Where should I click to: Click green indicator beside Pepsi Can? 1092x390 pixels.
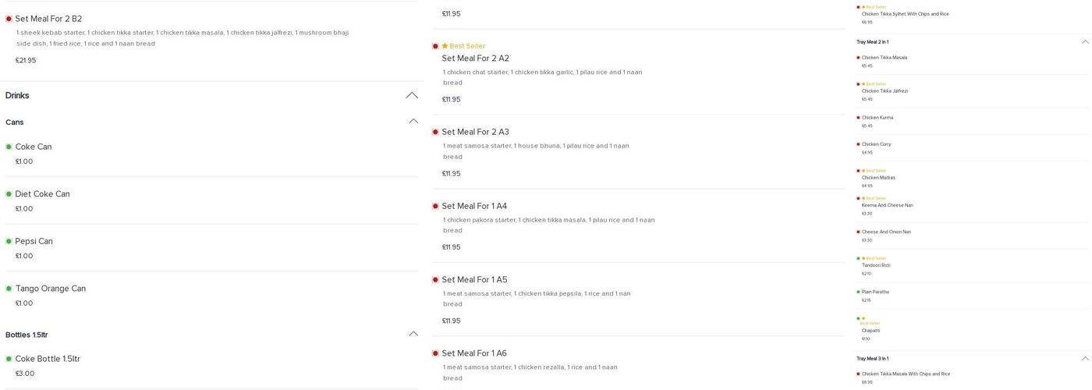click(x=9, y=241)
